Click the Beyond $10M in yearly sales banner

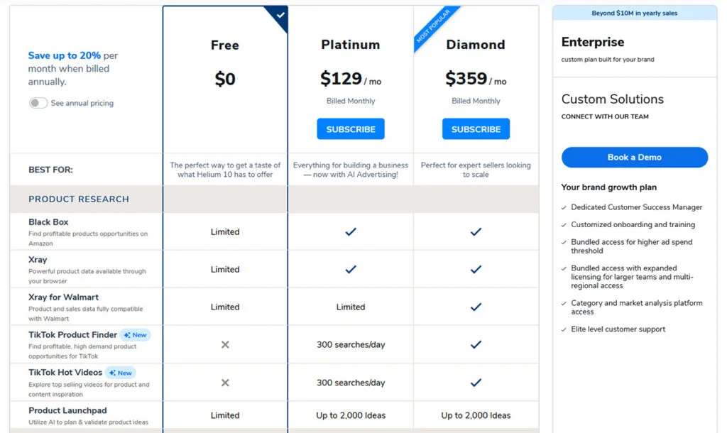tap(634, 12)
